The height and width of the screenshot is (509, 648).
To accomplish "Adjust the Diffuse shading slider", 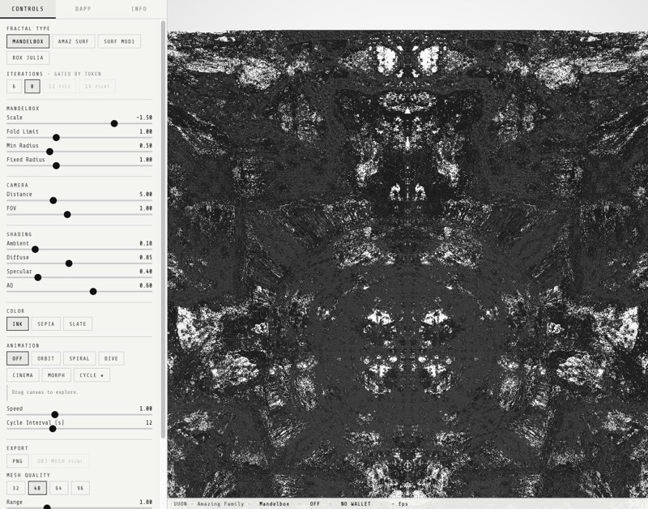I will [x=79, y=263].
